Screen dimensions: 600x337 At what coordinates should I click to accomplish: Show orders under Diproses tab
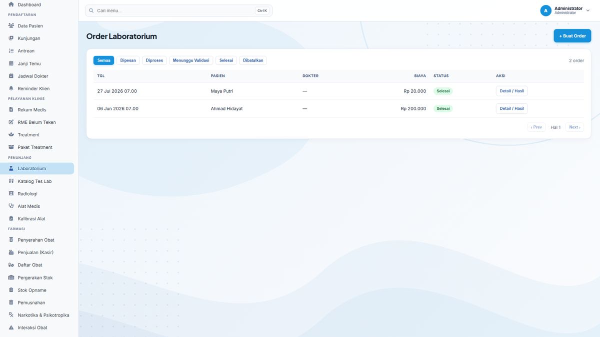pyautogui.click(x=154, y=60)
